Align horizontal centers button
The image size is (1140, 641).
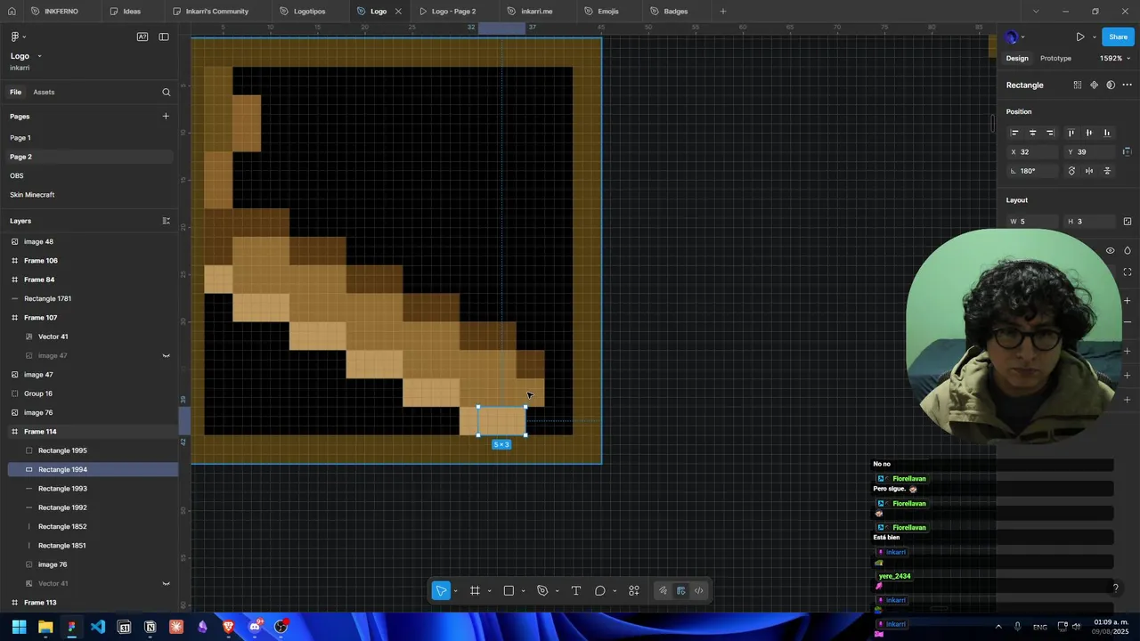pos(1032,133)
